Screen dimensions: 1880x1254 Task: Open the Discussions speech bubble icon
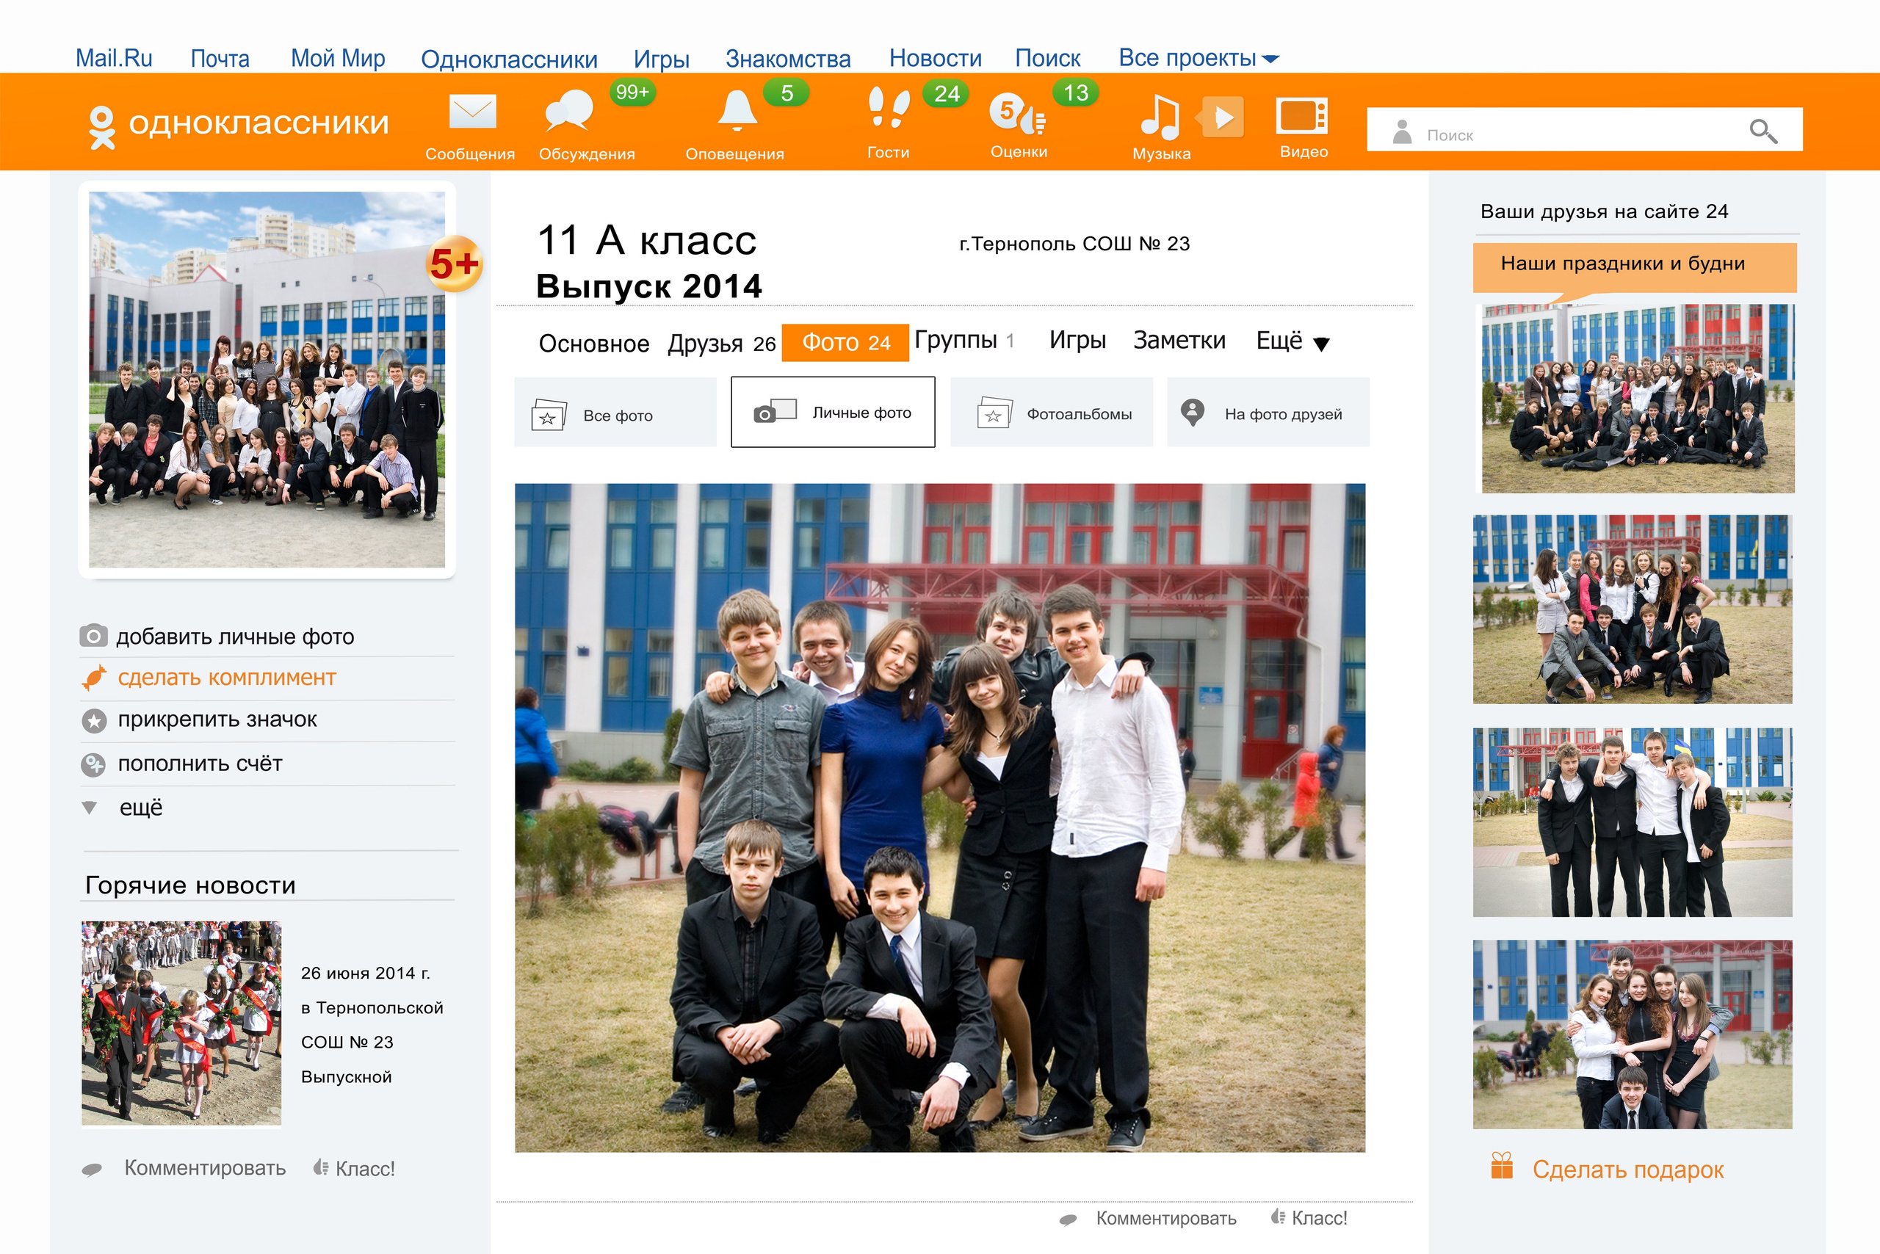tap(570, 111)
